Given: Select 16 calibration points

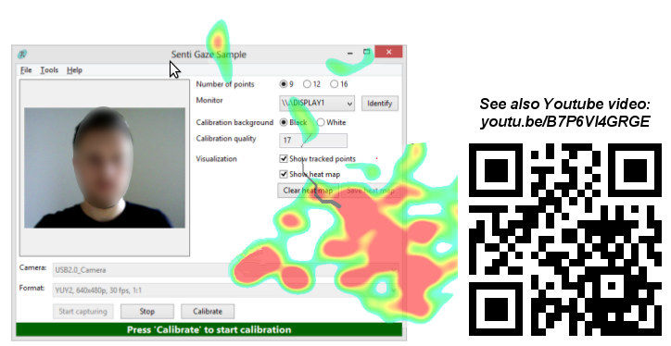Looking at the screenshot, I should pyautogui.click(x=334, y=84).
